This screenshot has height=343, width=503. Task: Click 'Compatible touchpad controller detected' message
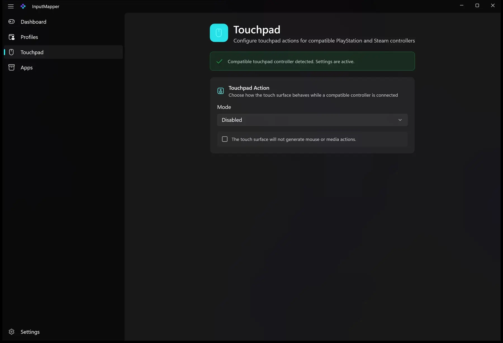pyautogui.click(x=291, y=61)
